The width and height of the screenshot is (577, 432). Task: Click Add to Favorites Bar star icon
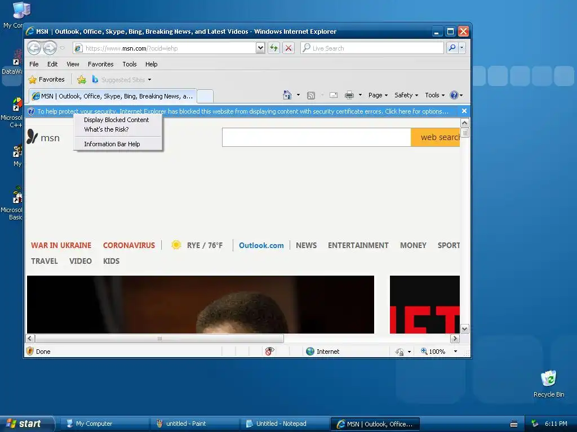[82, 79]
